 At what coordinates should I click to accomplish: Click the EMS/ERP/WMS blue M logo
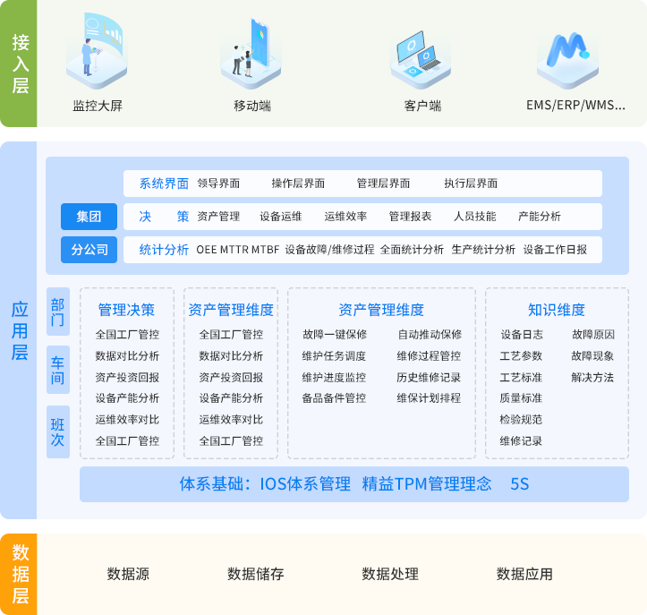[567, 60]
